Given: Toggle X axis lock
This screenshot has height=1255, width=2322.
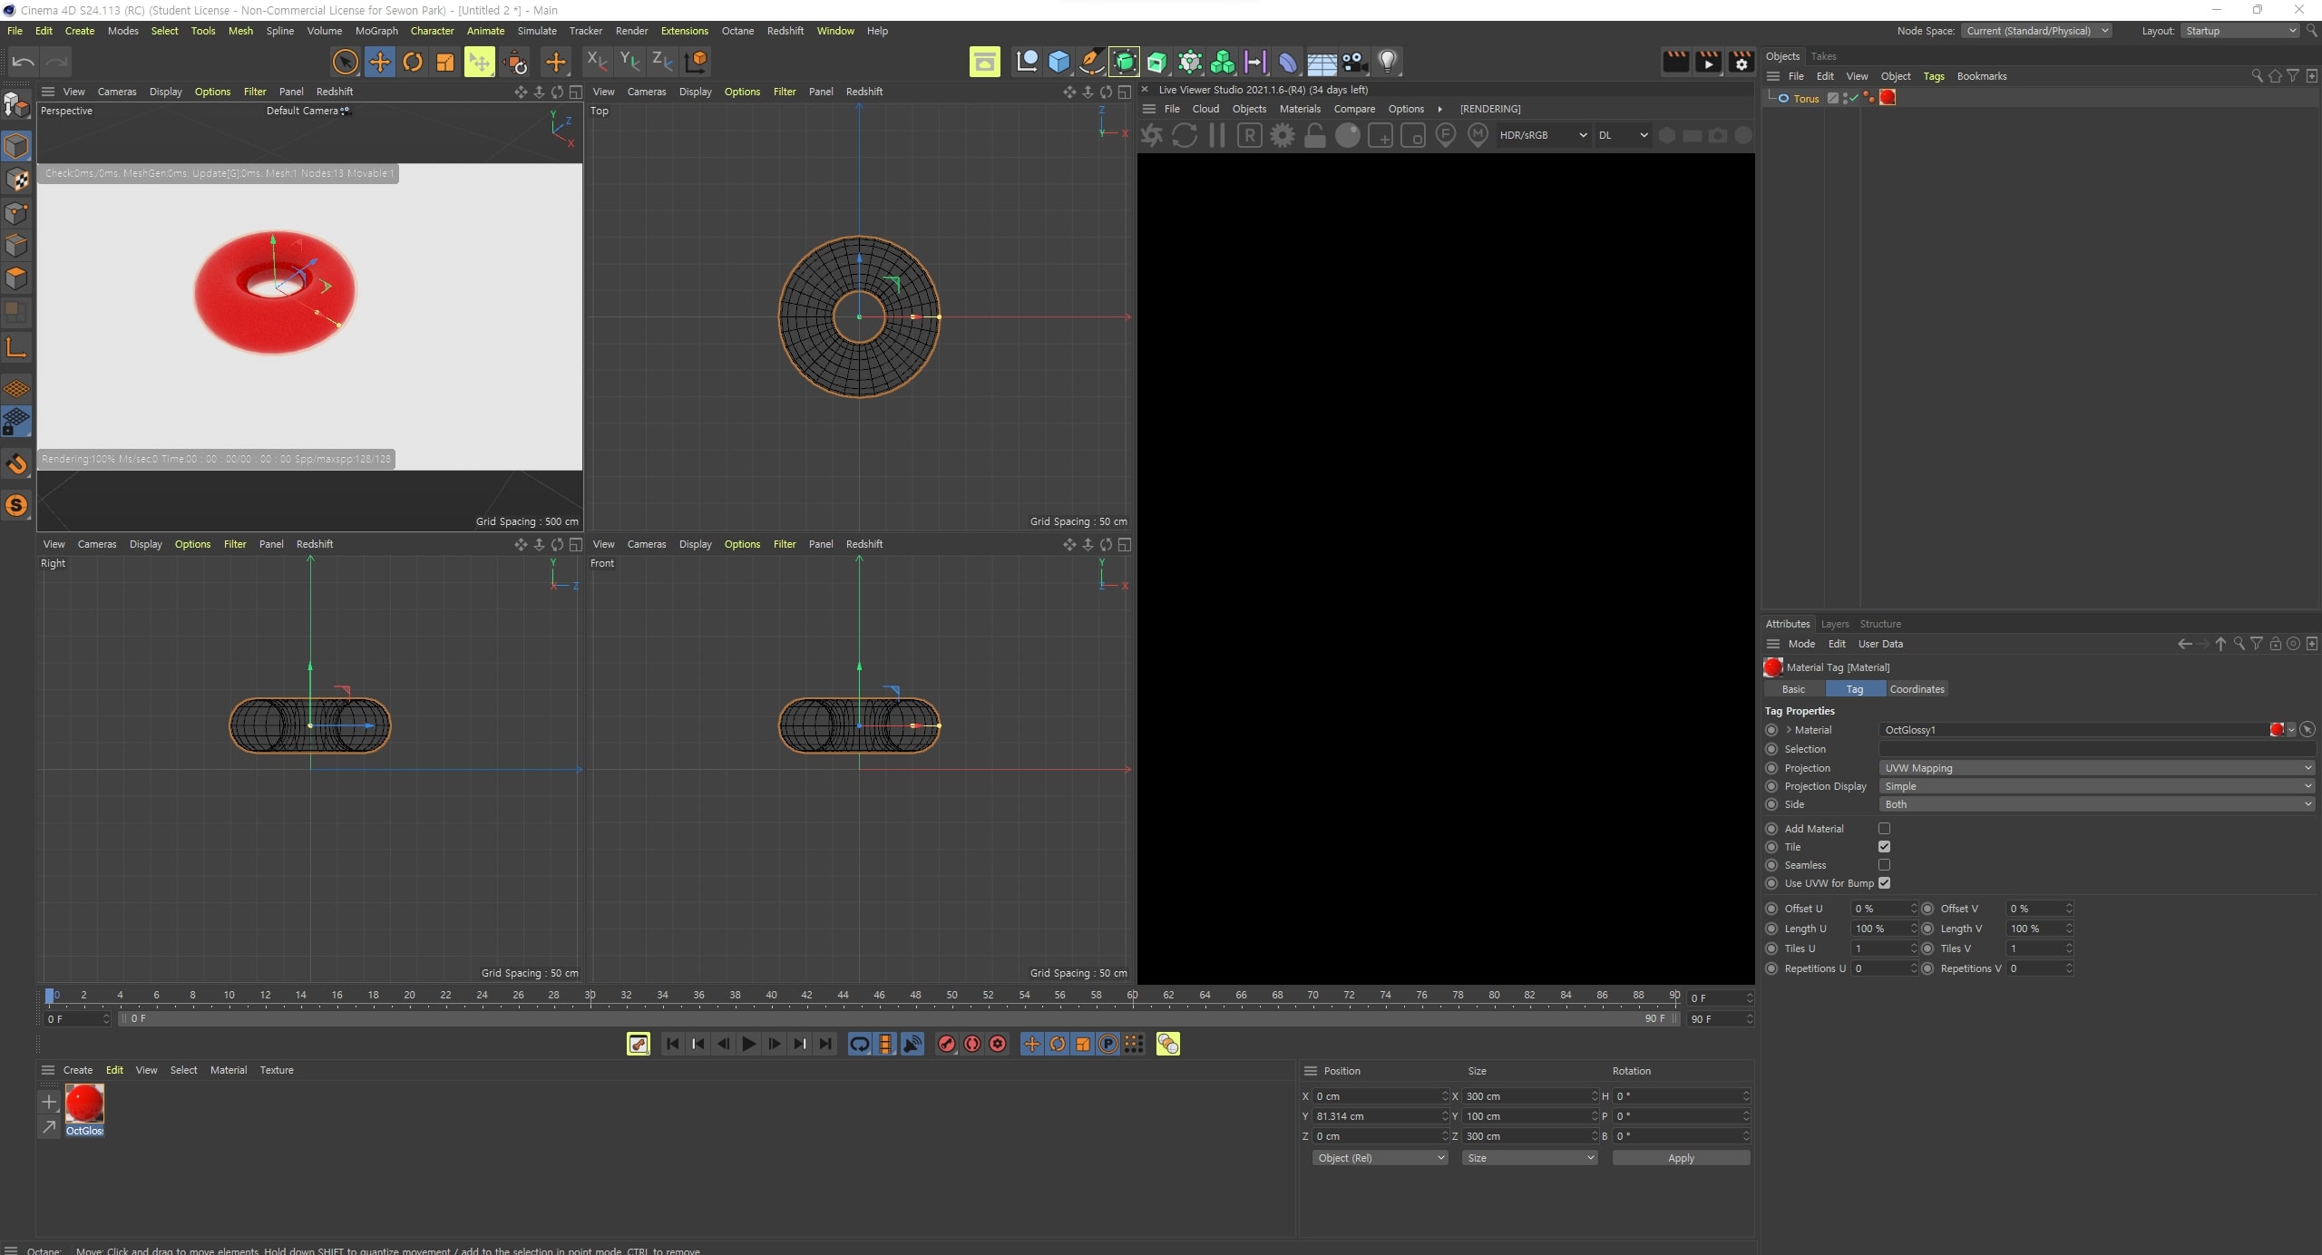Looking at the screenshot, I should [x=596, y=62].
